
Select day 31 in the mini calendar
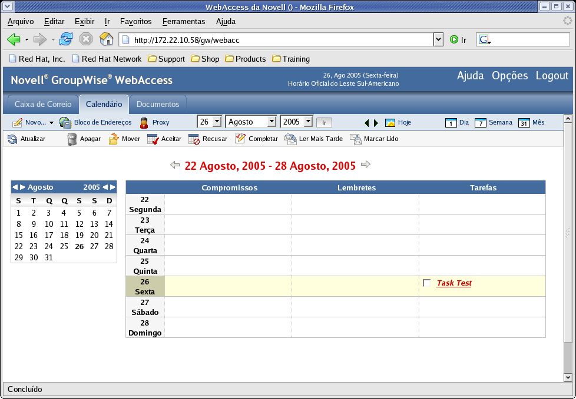[x=48, y=257]
